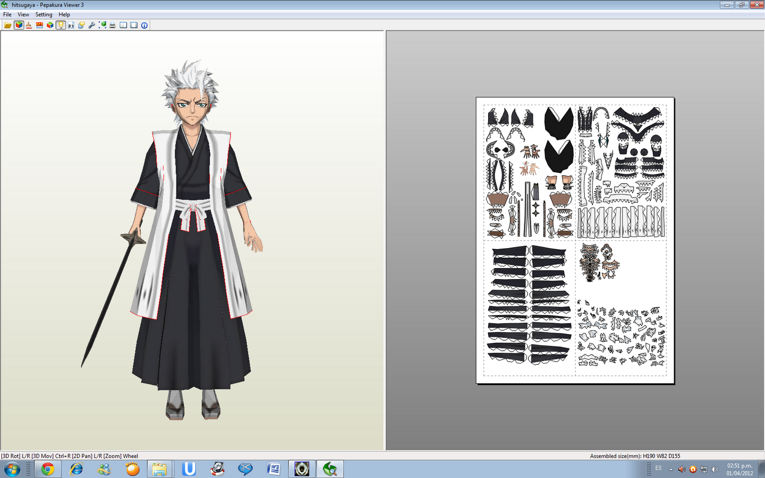
Task: Open the Help menu
Action: tap(64, 14)
